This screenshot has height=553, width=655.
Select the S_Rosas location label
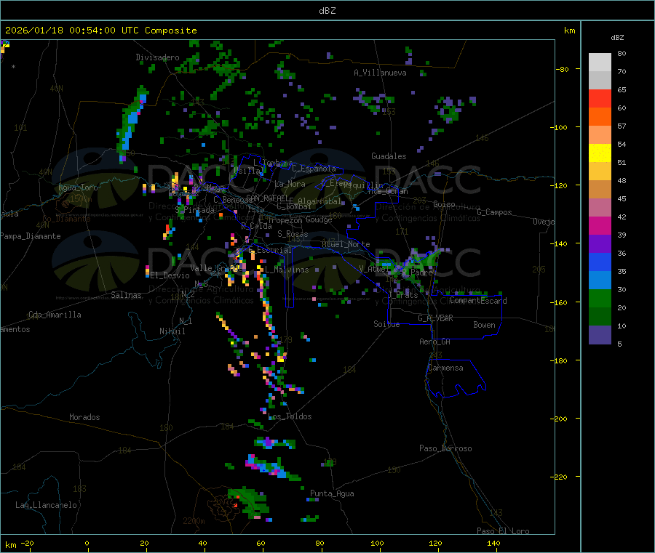pos(293,234)
